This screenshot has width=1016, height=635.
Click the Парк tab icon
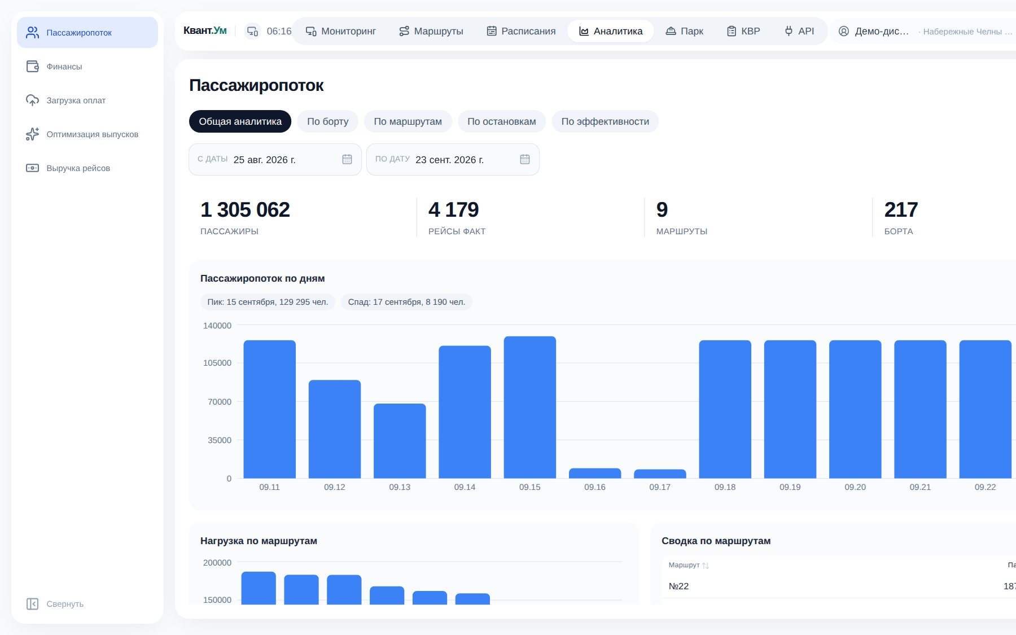(671, 31)
